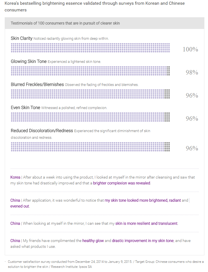
Task: Click the 96% value beside Even Skin Tone
Action: tap(192, 119)
